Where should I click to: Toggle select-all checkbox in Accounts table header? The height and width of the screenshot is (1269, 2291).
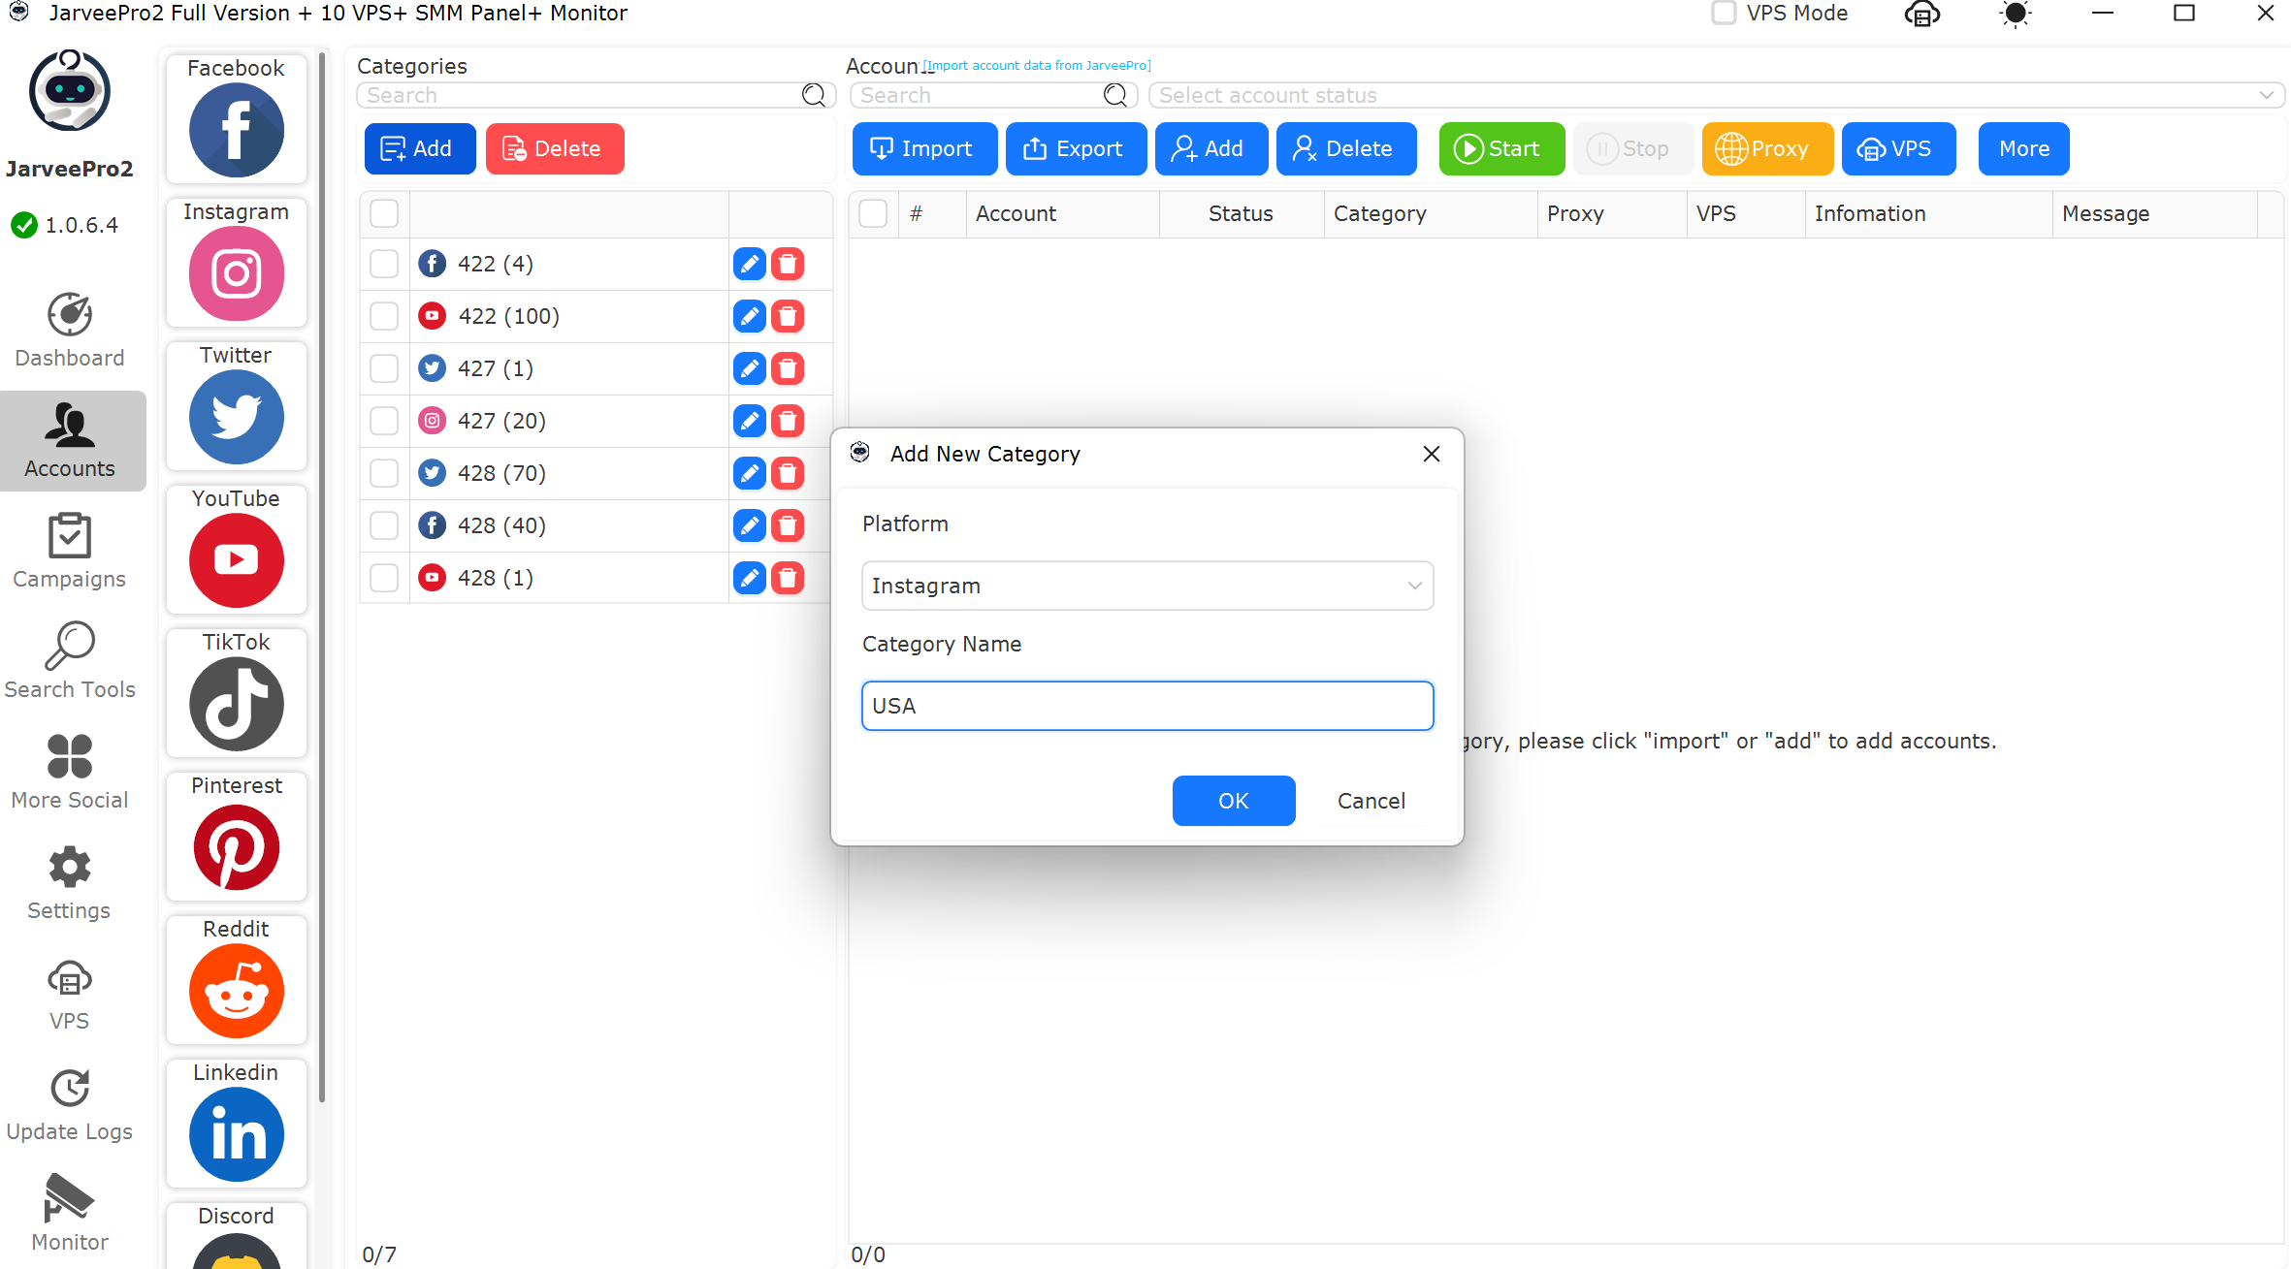(873, 213)
